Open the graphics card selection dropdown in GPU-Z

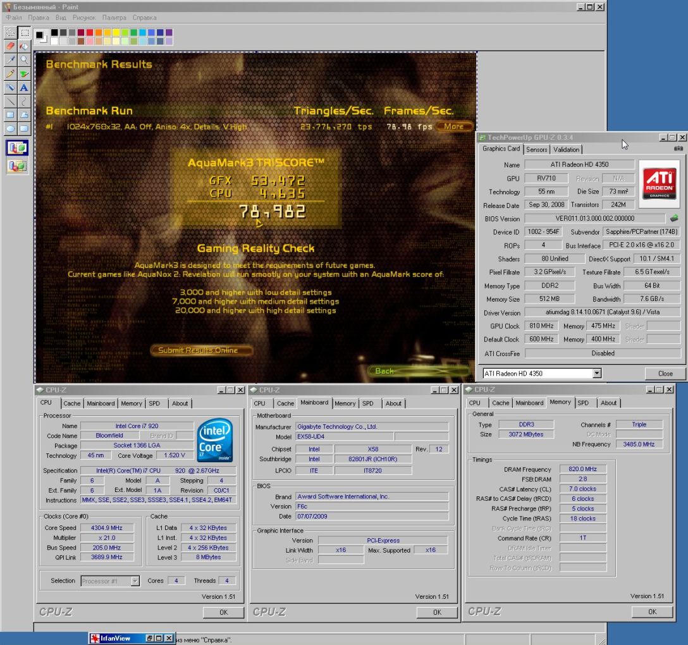597,373
